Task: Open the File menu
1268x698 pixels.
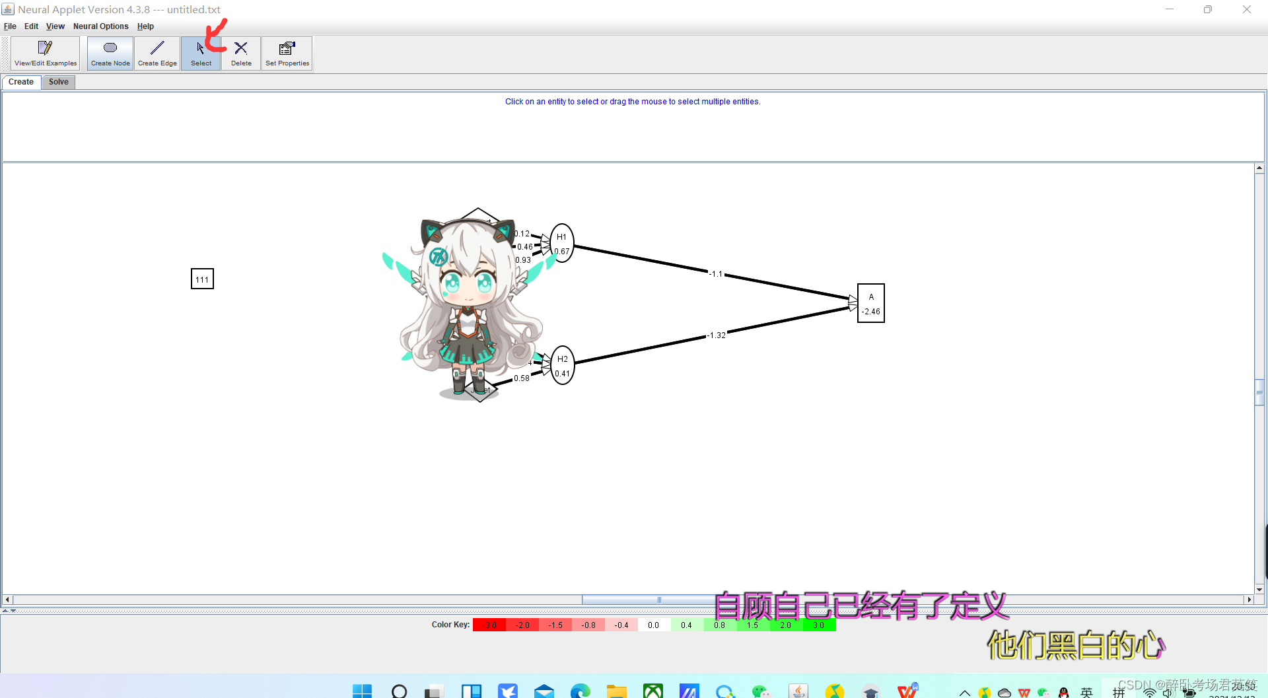Action: [10, 26]
